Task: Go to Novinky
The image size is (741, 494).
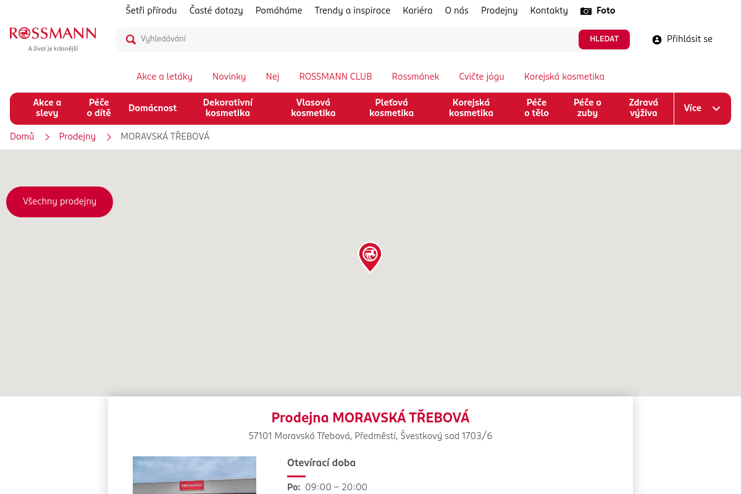Action: tap(229, 77)
